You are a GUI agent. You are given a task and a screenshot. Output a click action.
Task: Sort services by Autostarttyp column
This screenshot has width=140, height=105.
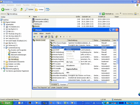coord(106,40)
